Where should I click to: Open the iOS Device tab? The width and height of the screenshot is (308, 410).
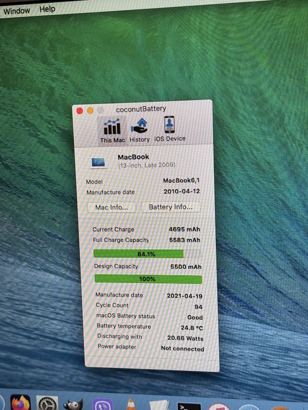pyautogui.click(x=170, y=129)
